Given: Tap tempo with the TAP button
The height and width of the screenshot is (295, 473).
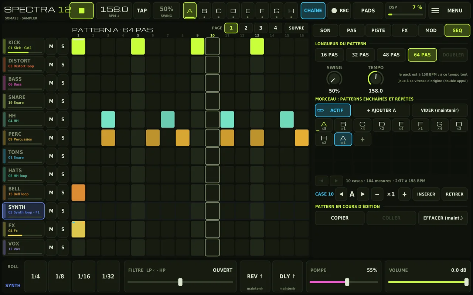Looking at the screenshot, I should pos(142,11).
